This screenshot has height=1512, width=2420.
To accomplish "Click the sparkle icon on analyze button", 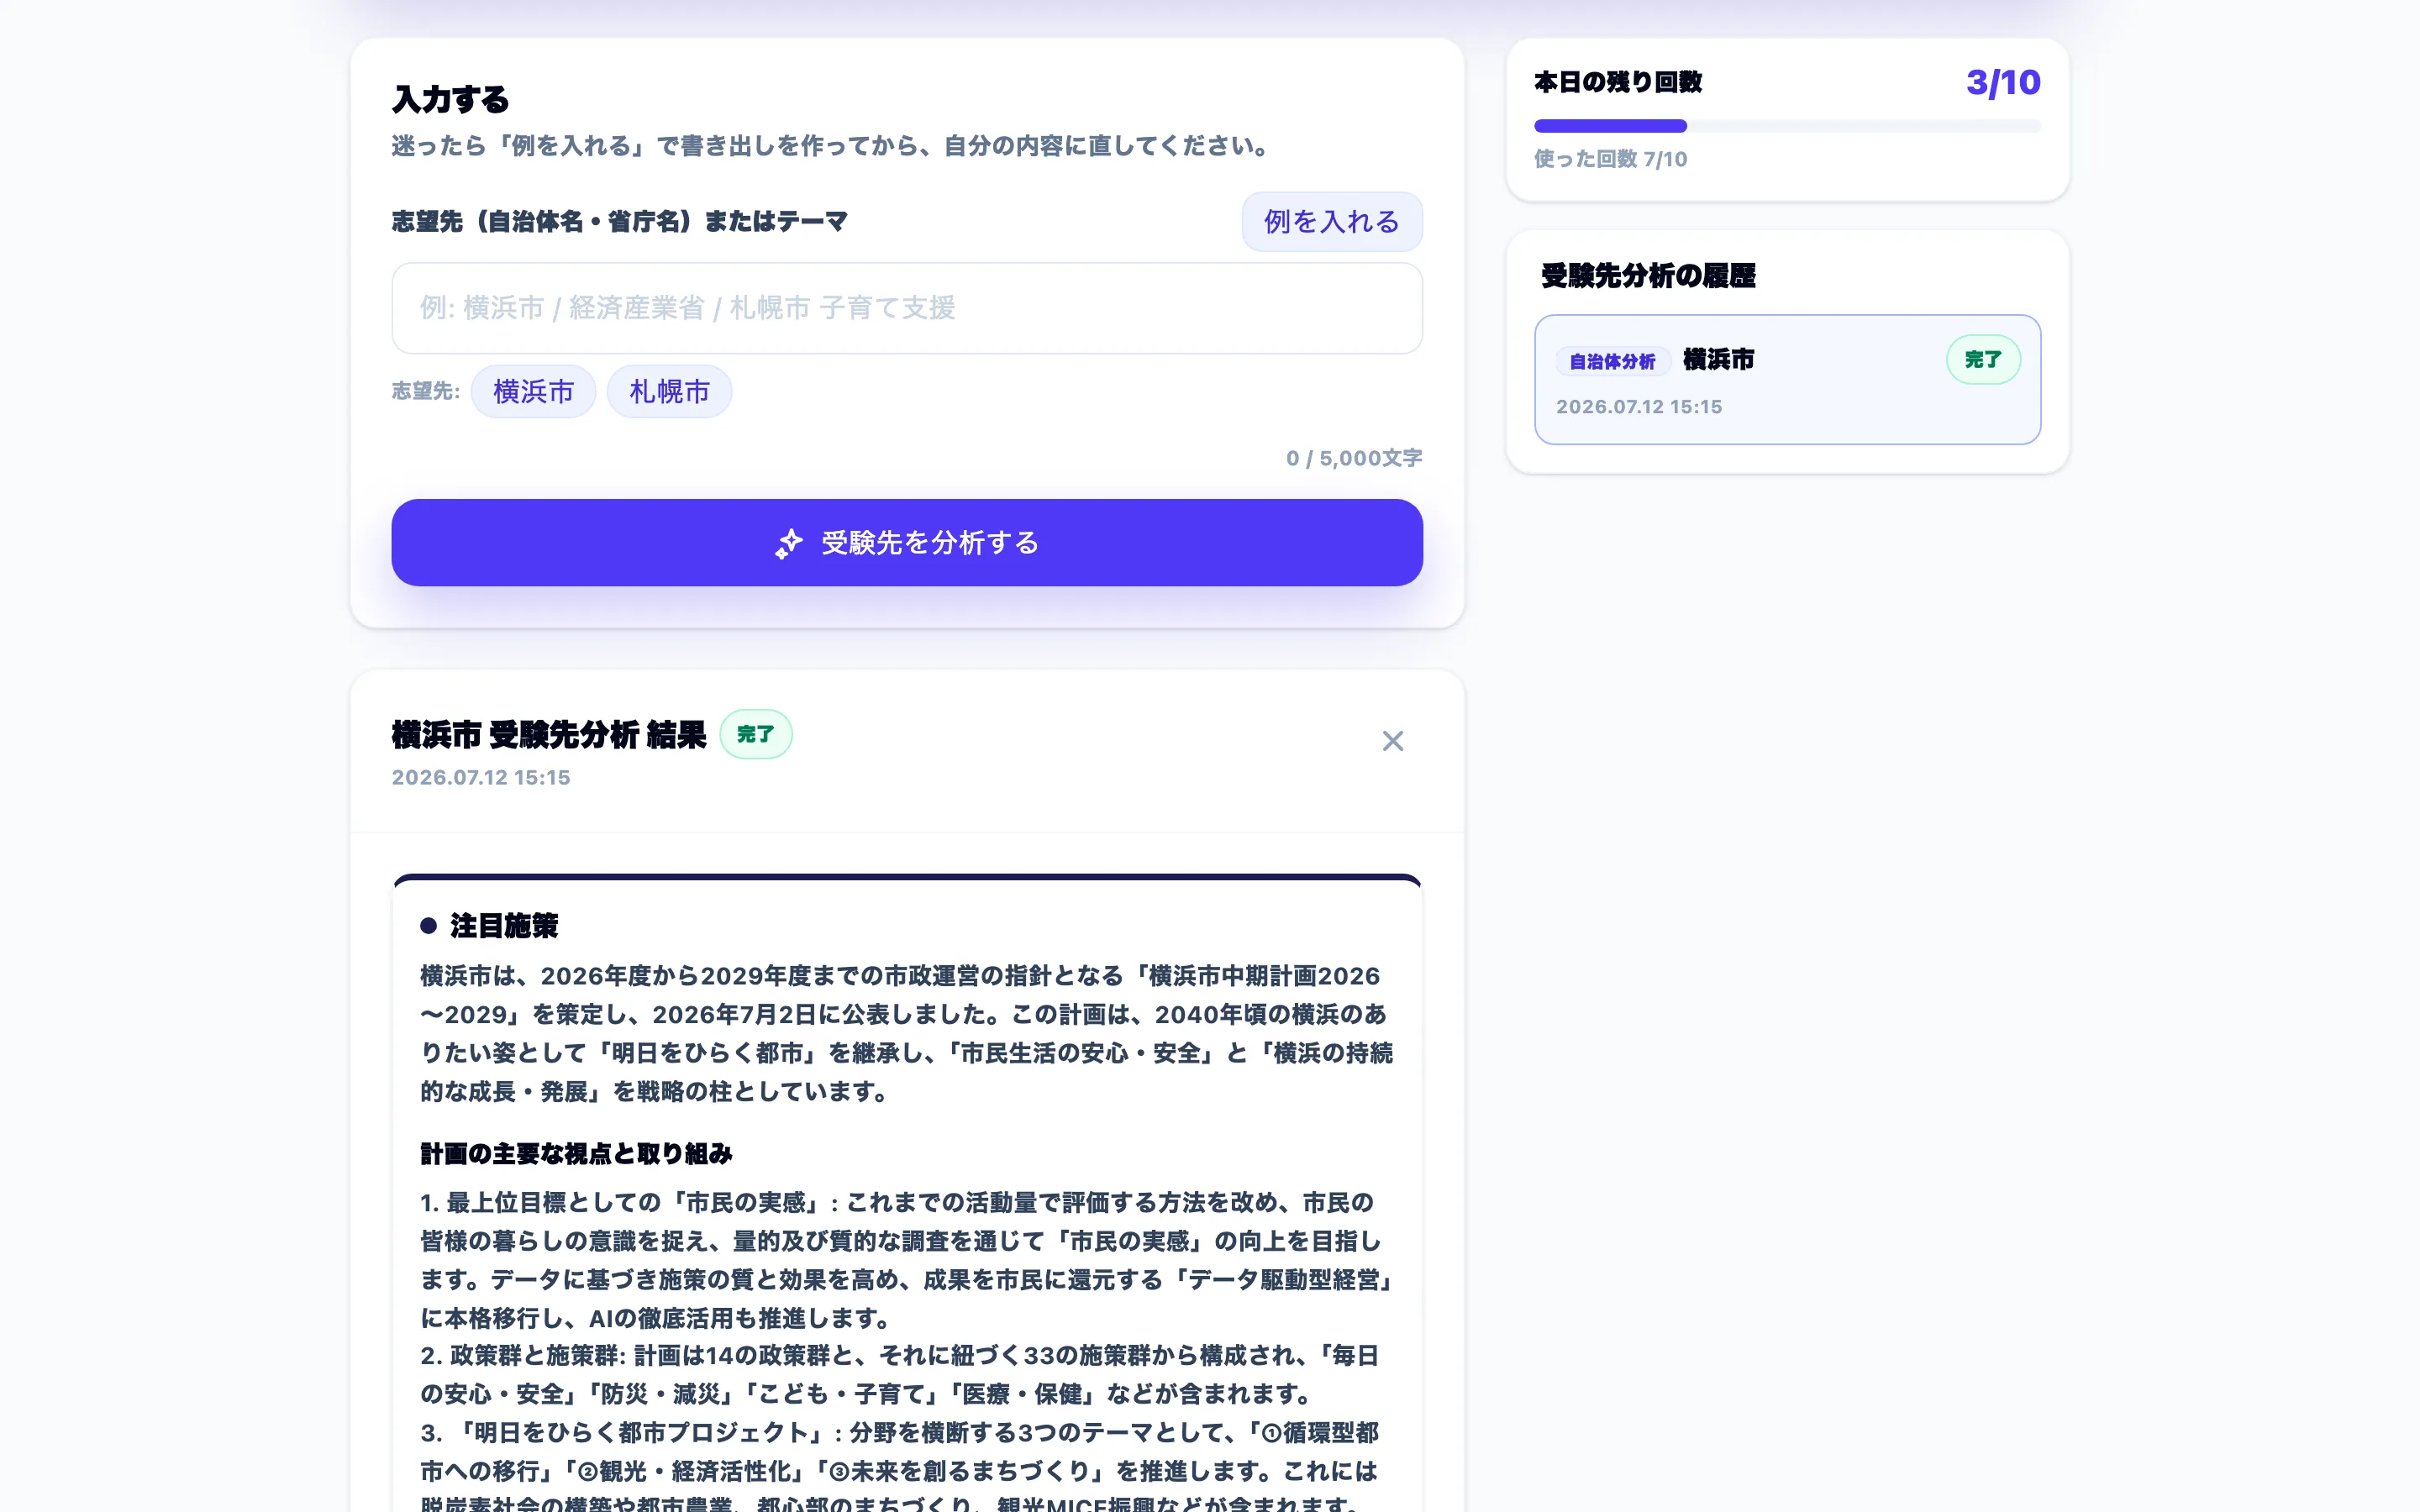I will pos(789,543).
